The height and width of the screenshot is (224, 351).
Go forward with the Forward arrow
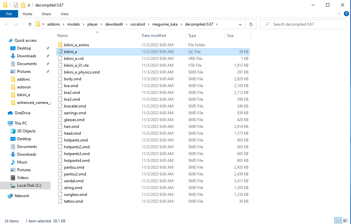click(16, 24)
